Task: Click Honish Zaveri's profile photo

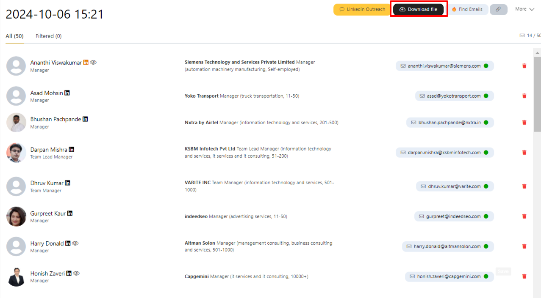Action: (x=16, y=276)
